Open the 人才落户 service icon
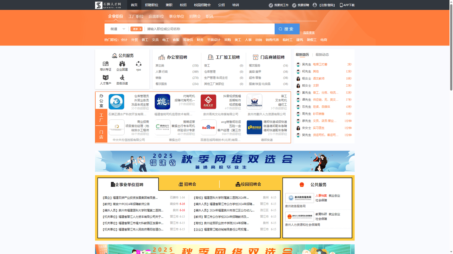The width and height of the screenshot is (453, 254). tap(105, 77)
